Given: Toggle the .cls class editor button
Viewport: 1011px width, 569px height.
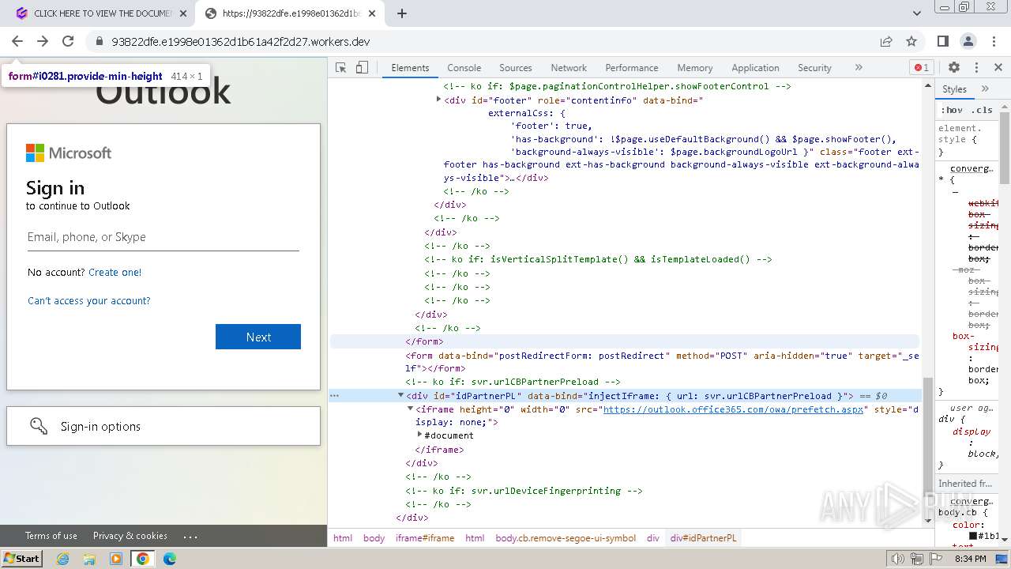Looking at the screenshot, I should click(982, 110).
